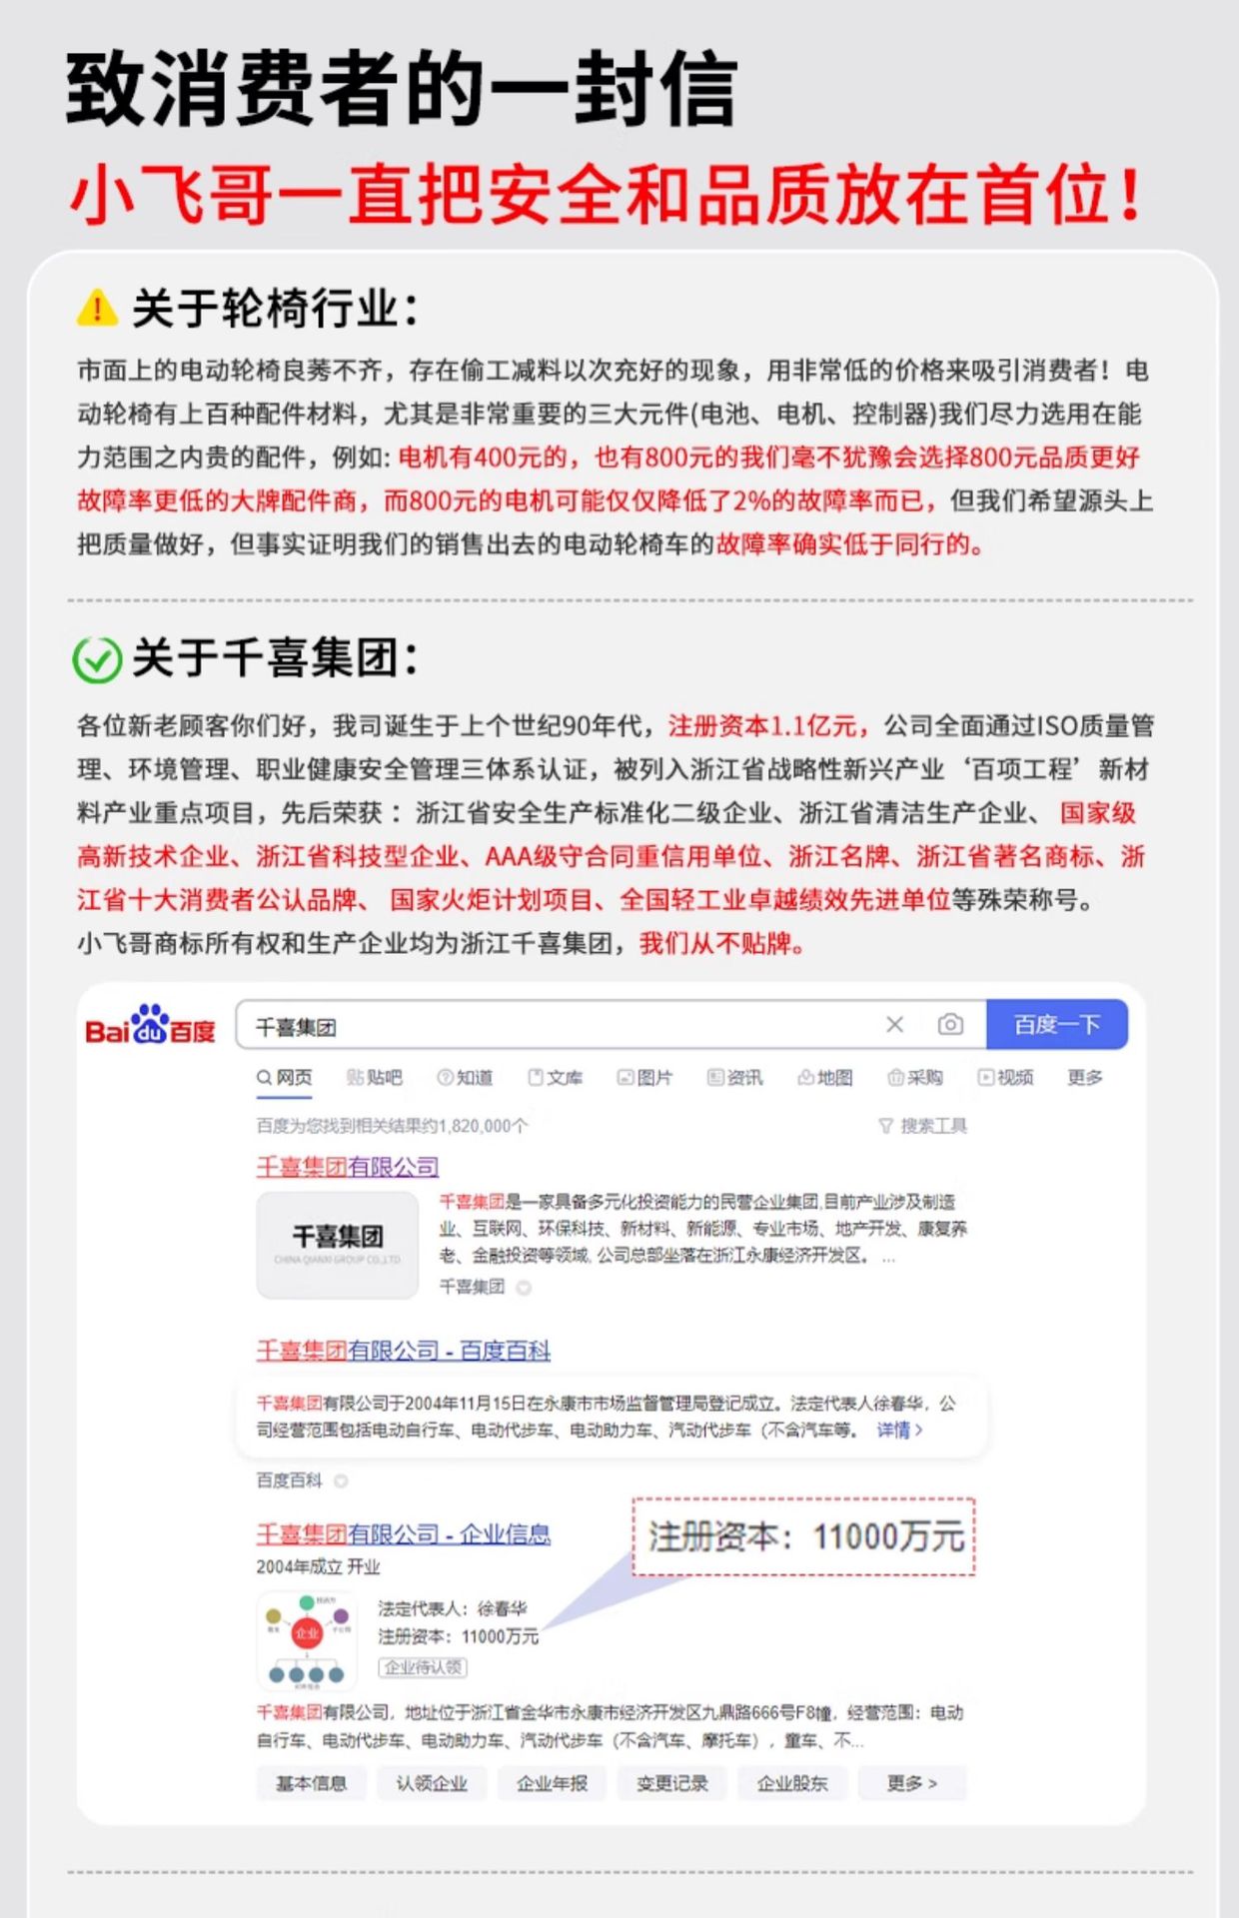Image resolution: width=1239 pixels, height=1918 pixels.
Task: Click the 百度一下 search button
Action: (1057, 1024)
